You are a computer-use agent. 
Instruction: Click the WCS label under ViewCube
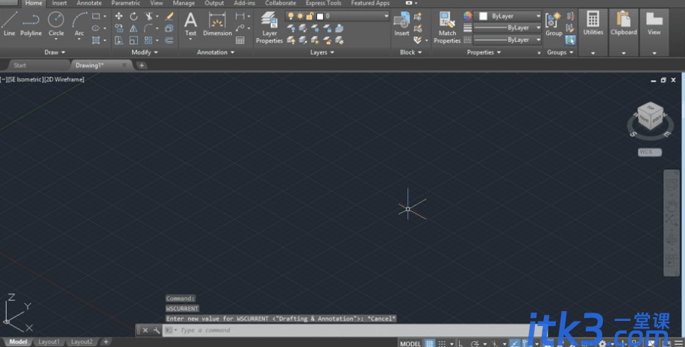[650, 152]
